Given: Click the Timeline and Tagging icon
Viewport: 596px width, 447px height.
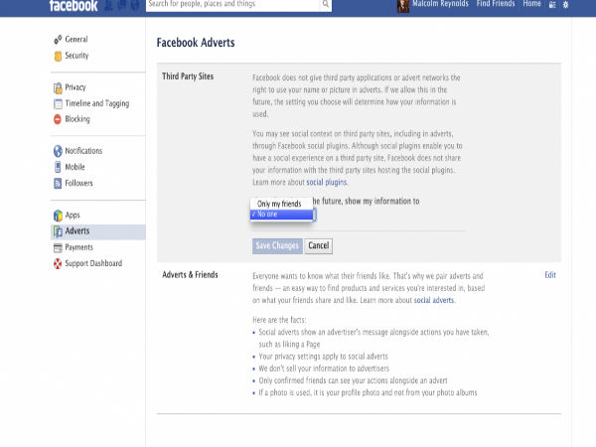Looking at the screenshot, I should pyautogui.click(x=58, y=103).
